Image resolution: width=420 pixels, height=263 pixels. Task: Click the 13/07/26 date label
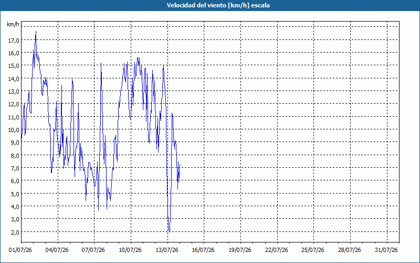(x=167, y=250)
